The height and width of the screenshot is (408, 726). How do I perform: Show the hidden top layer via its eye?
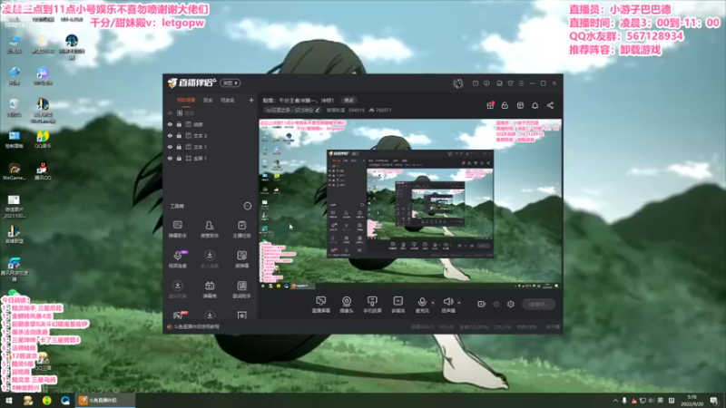[x=170, y=112]
